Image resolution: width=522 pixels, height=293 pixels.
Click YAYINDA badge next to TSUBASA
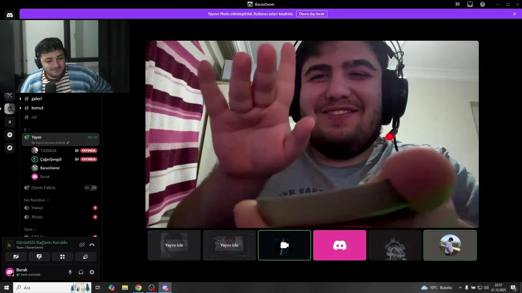click(88, 151)
